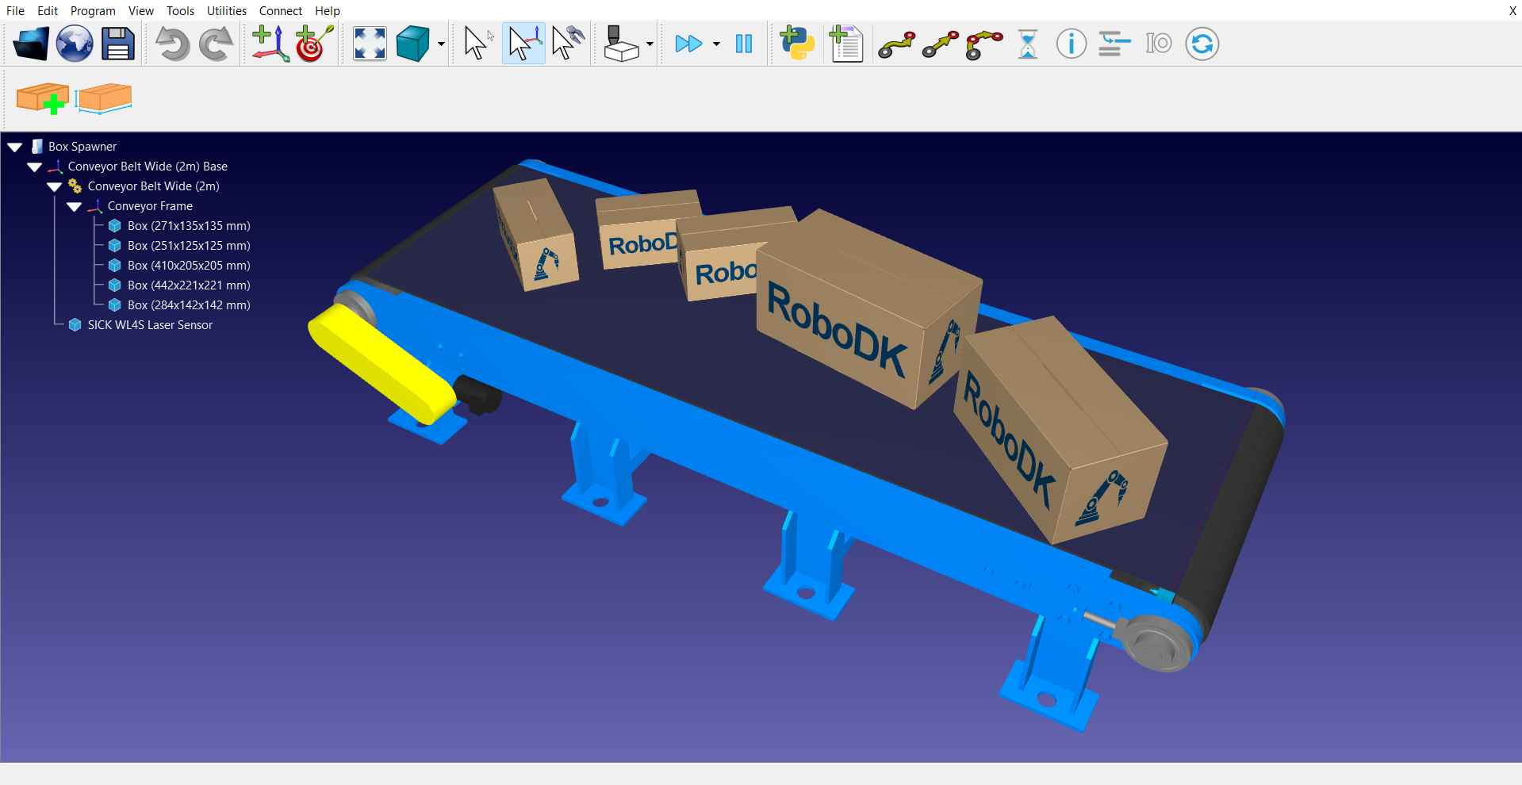The width and height of the screenshot is (1522, 785).
Task: Add a new robot program
Action: pos(845,44)
